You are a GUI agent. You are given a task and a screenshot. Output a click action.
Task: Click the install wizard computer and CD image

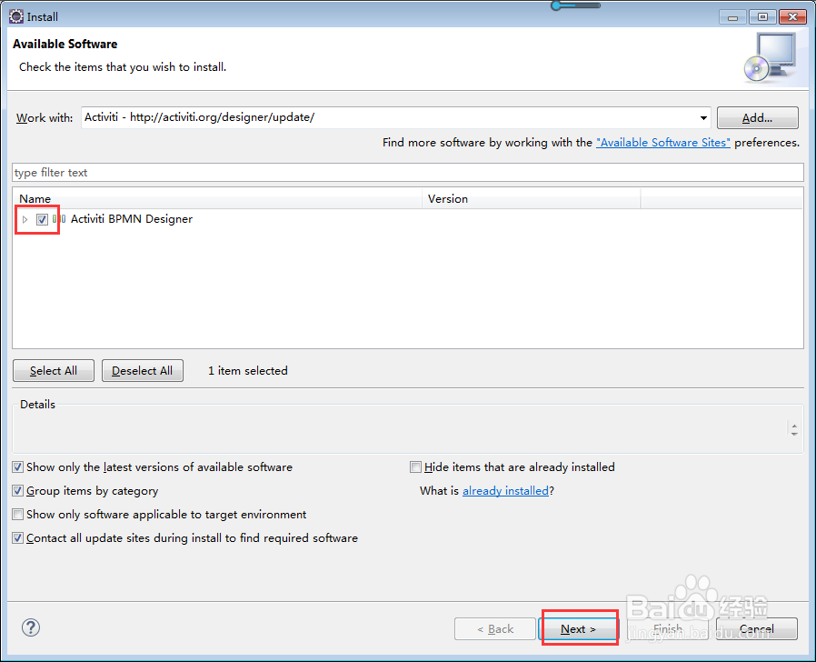coord(771,57)
